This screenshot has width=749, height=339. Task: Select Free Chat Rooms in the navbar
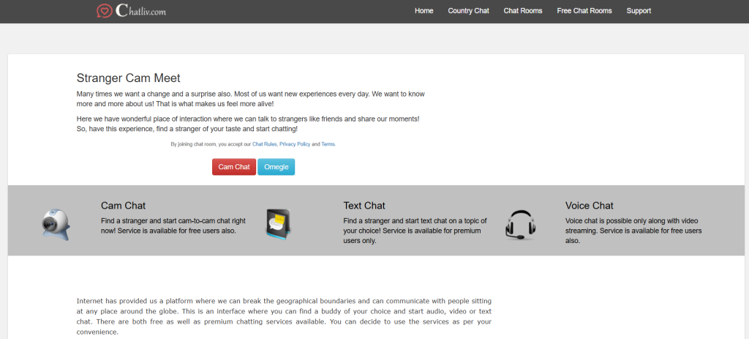584,10
